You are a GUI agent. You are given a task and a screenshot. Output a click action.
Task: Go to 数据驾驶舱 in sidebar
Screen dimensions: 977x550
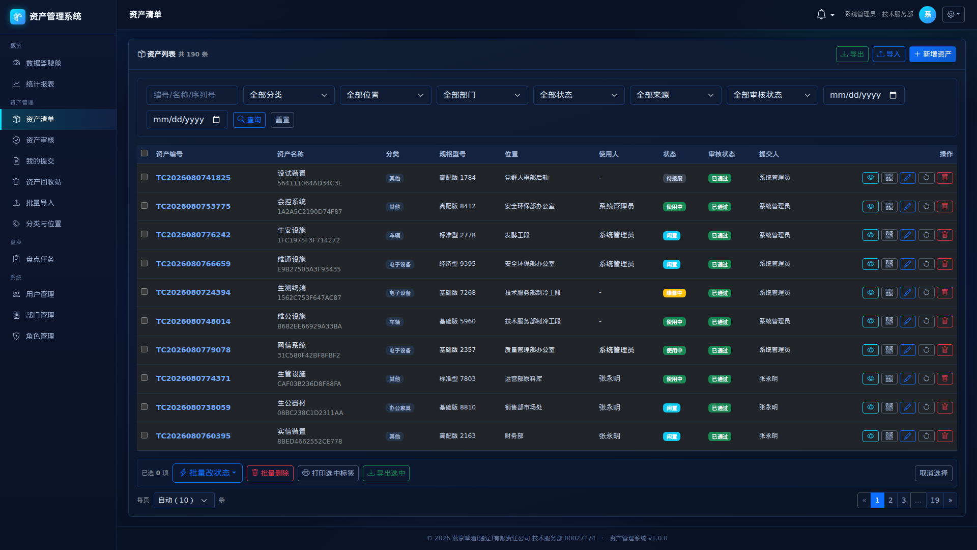click(58, 63)
